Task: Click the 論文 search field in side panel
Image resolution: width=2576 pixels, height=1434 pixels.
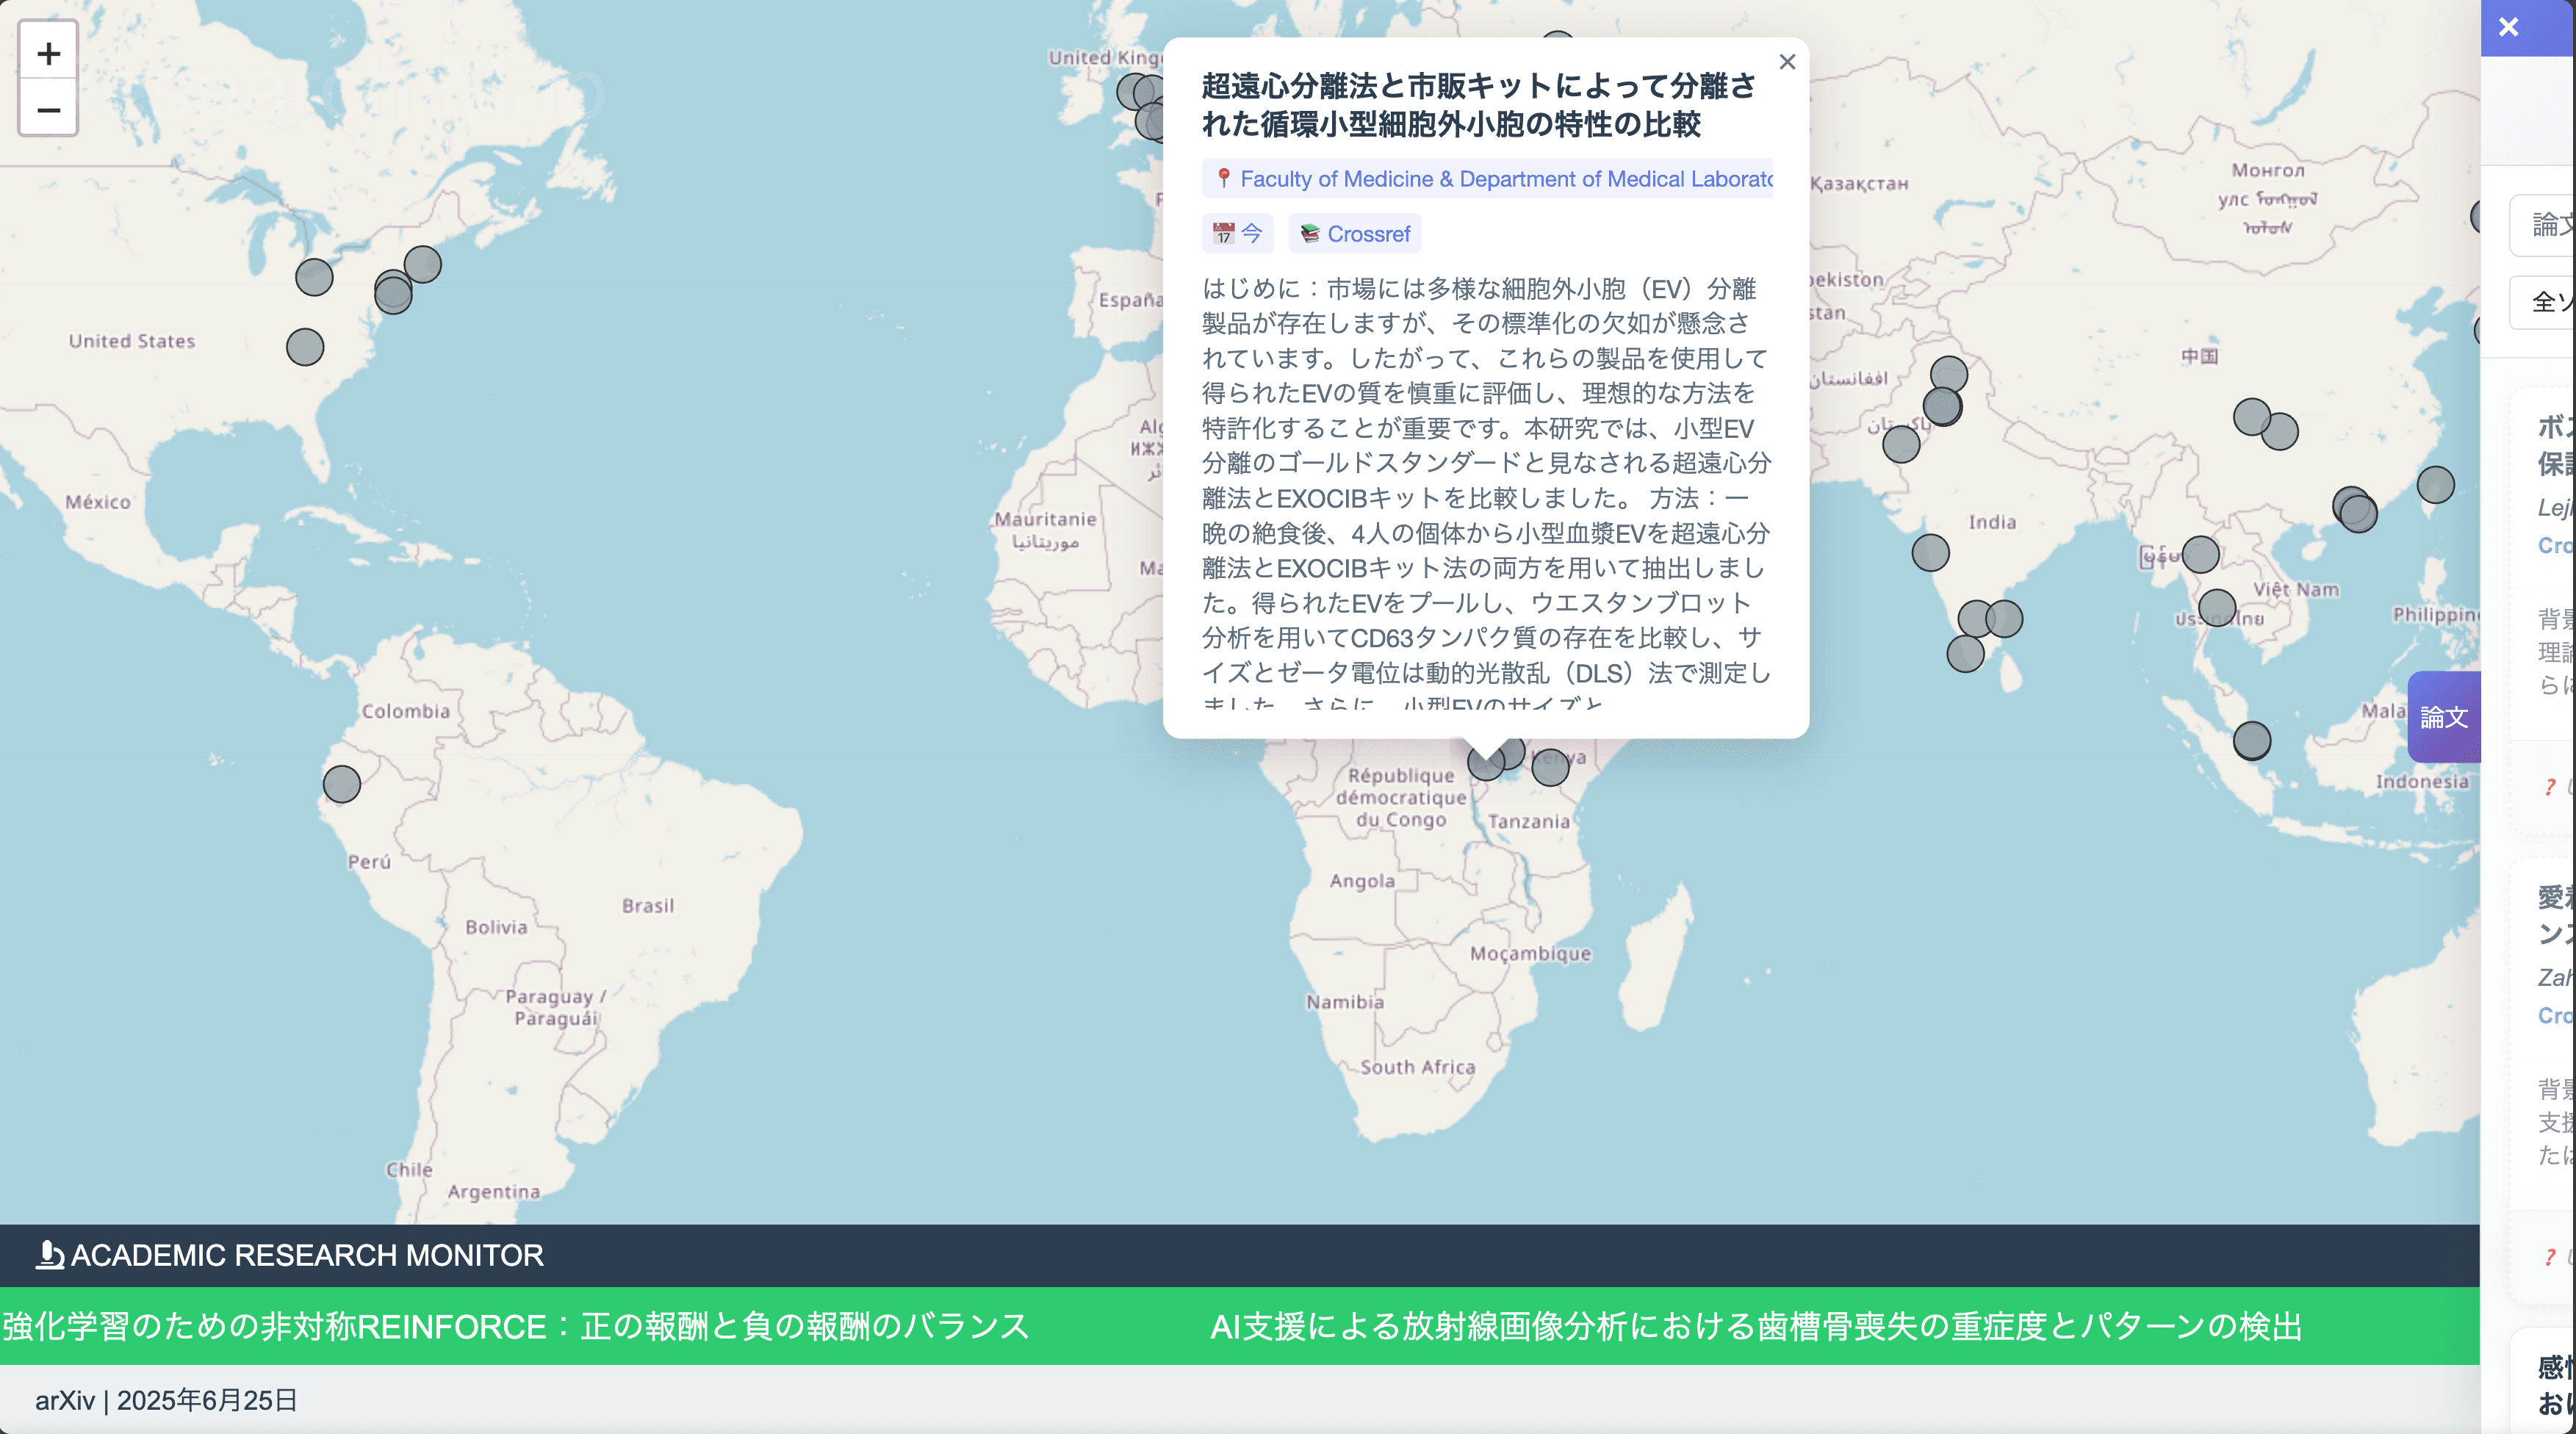Action: pyautogui.click(x=2544, y=224)
